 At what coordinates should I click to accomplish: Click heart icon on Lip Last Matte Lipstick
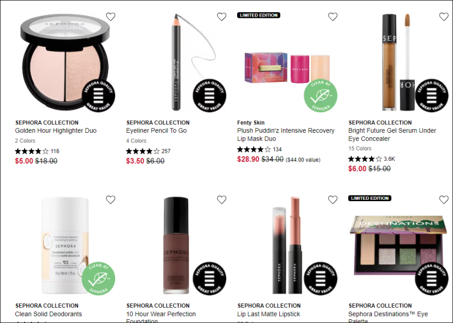(x=332, y=200)
